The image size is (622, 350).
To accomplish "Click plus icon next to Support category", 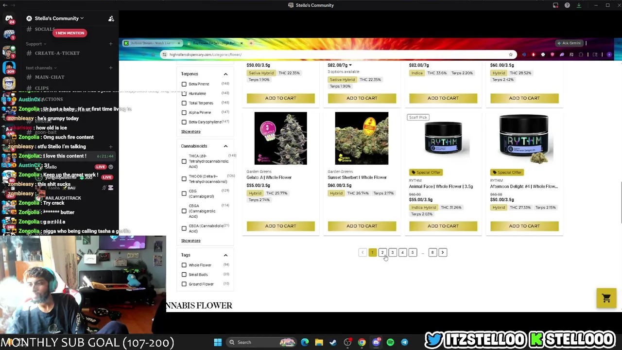I will point(110,44).
